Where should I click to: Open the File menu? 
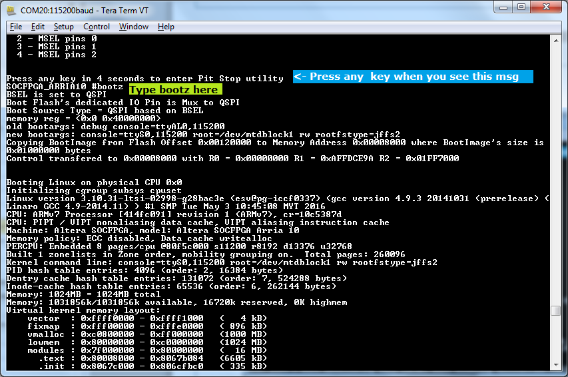point(16,27)
